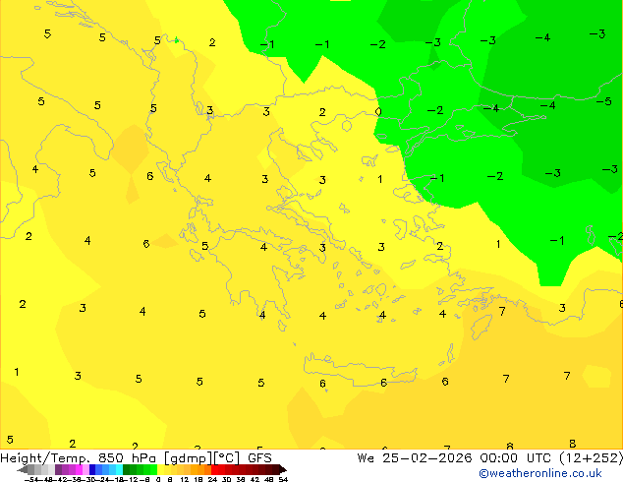
Task: Open the weatheronline.co.uk copyright link
Action: click(x=540, y=473)
